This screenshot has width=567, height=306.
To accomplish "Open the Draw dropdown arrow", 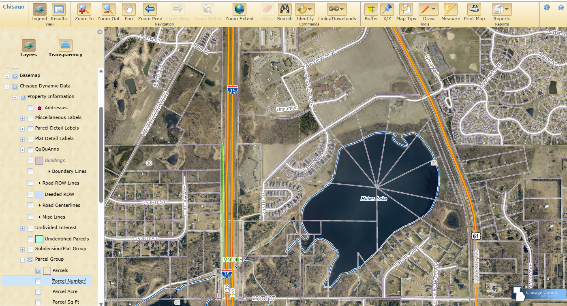I will coord(434,9).
